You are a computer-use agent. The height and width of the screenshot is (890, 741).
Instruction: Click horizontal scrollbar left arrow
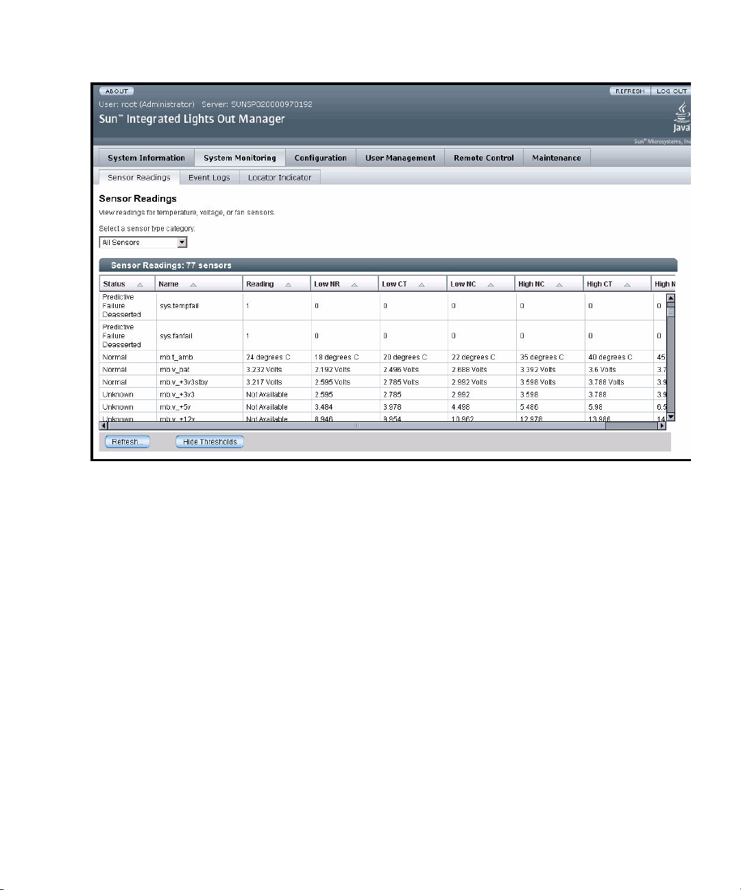tap(104, 425)
